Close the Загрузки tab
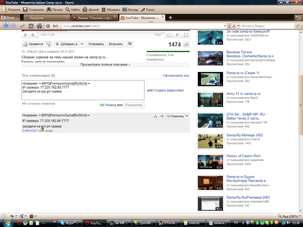The height and width of the screenshot is (227, 303). coord(67,17)
